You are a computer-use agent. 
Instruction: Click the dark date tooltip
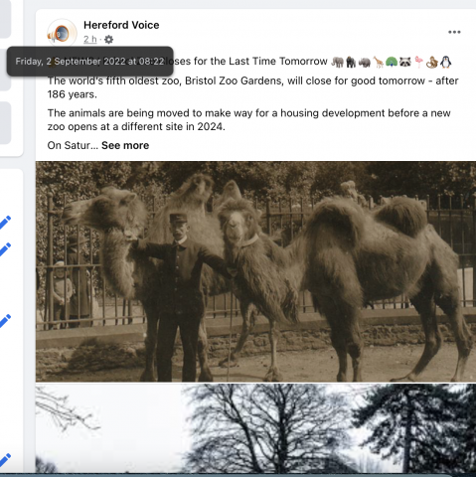[89, 62]
